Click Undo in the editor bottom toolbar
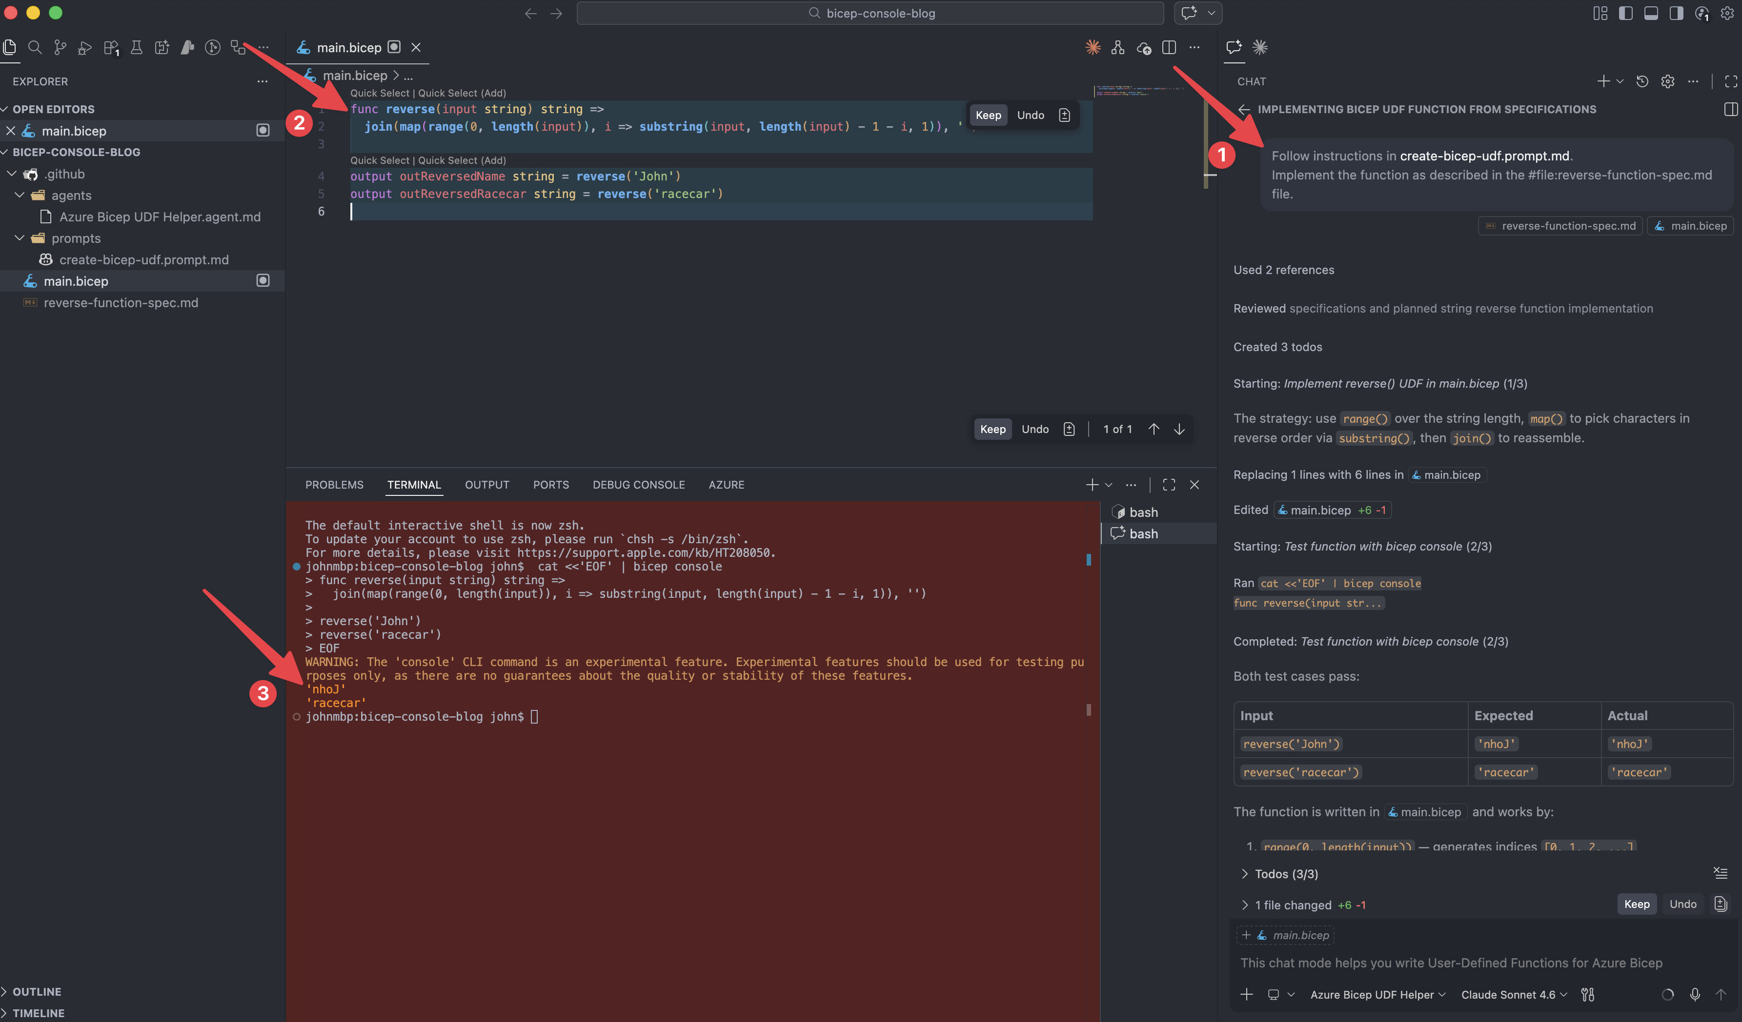The image size is (1742, 1022). [x=1035, y=430]
